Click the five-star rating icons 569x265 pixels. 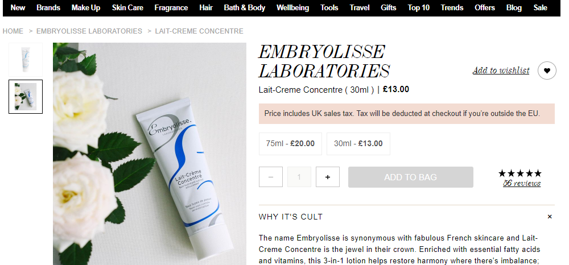click(520, 173)
